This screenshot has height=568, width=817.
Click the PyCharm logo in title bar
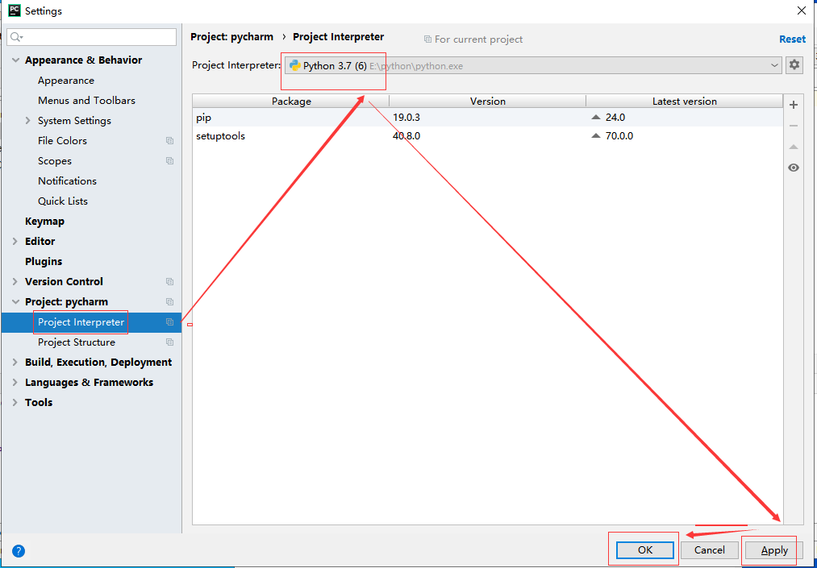tap(15, 10)
